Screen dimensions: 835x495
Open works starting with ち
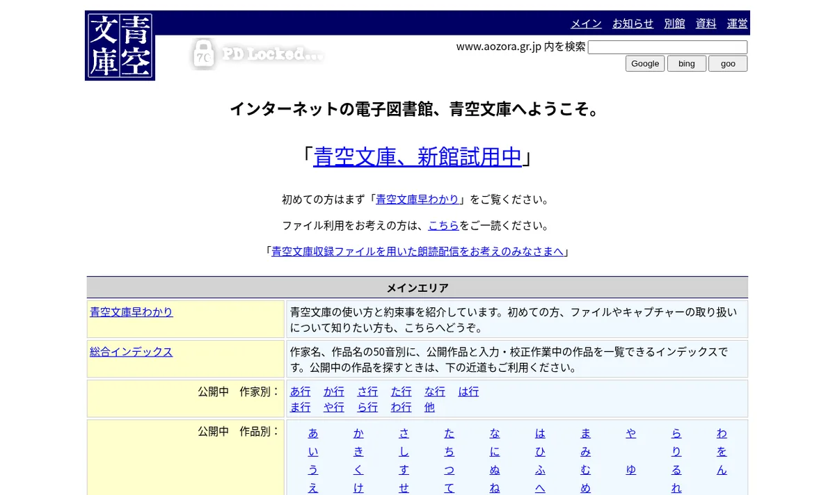pos(450,451)
